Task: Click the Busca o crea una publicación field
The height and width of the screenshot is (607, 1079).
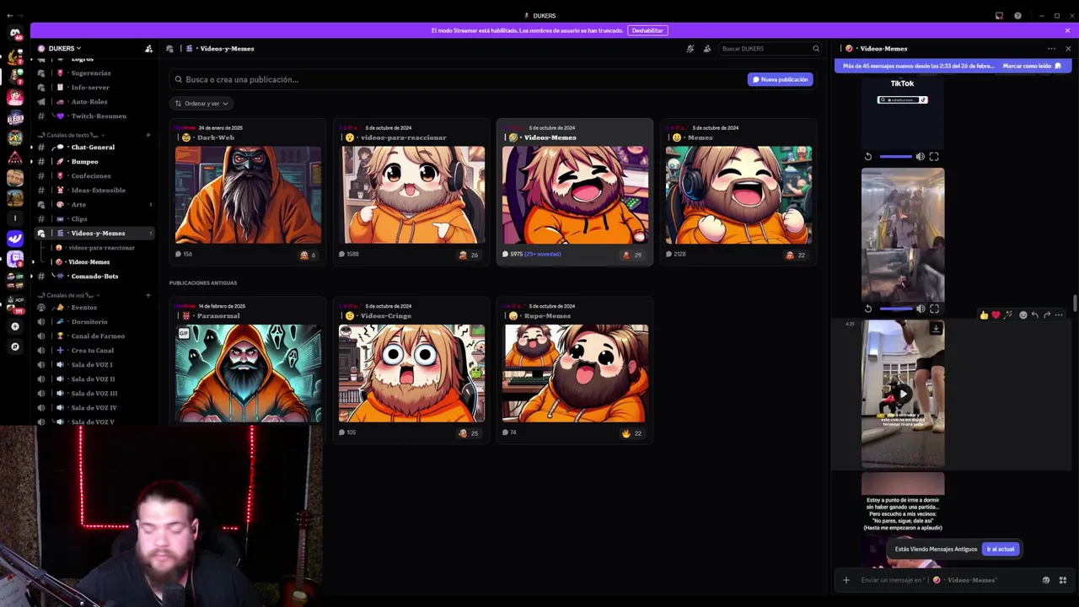Action: coord(457,79)
